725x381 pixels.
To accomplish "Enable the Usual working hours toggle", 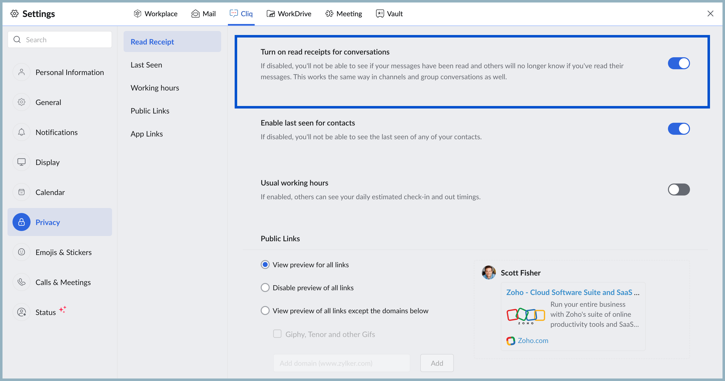I will click(x=678, y=189).
